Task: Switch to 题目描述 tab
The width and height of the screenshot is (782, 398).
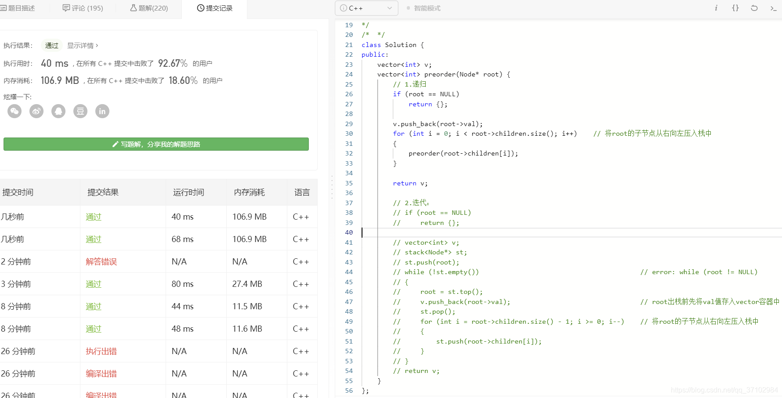Action: click(x=18, y=8)
